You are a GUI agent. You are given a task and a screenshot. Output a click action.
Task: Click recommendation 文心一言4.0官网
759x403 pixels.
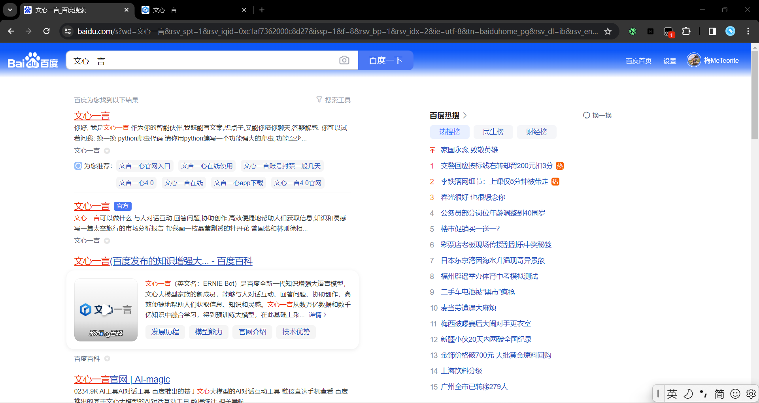click(x=298, y=183)
